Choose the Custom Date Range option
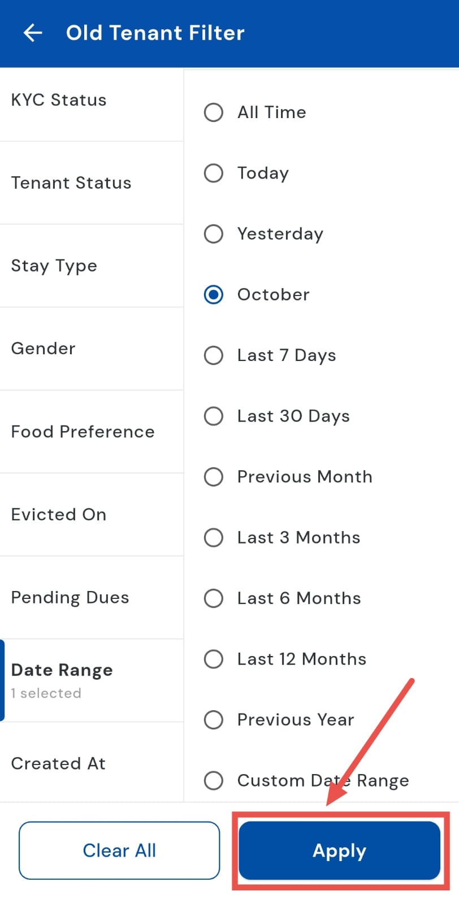 (x=214, y=780)
